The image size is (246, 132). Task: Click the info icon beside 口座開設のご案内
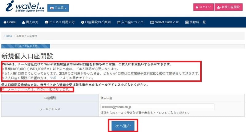[x=83, y=22]
